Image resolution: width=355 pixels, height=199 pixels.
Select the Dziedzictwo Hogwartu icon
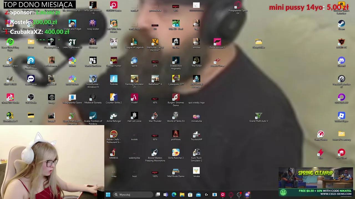[x=176, y=60]
